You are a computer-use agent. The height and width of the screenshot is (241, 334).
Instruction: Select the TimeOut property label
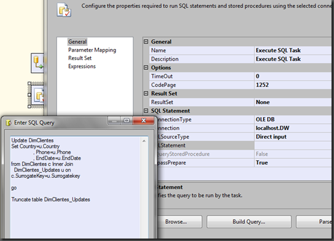coord(162,77)
